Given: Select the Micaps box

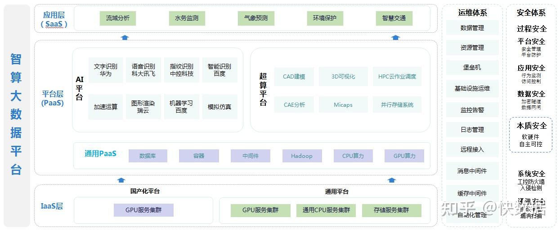Looking at the screenshot, I should pos(343,105).
